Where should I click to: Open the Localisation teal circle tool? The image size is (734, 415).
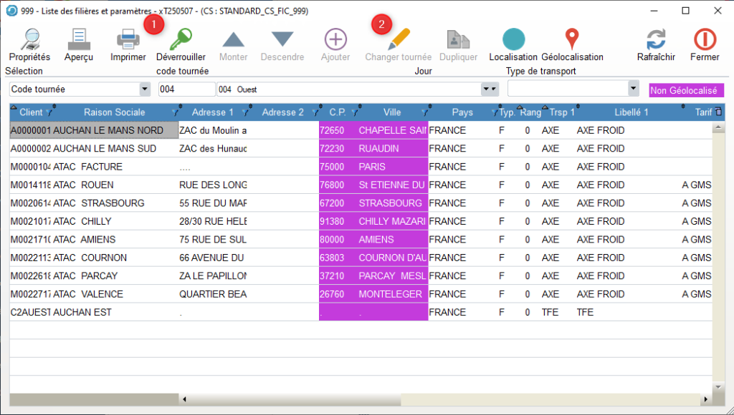[x=513, y=43]
